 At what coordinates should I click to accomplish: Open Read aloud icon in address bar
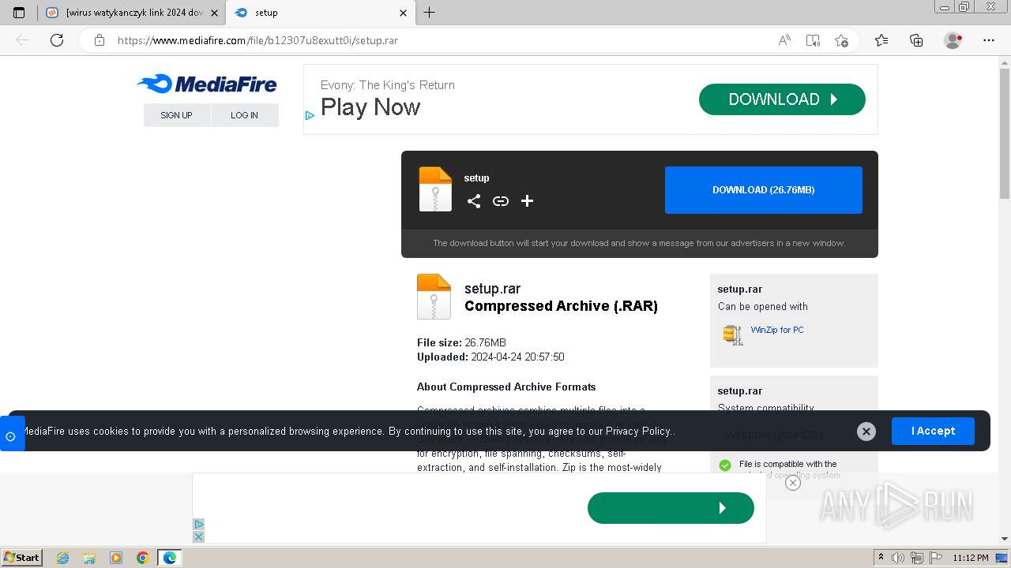point(784,40)
